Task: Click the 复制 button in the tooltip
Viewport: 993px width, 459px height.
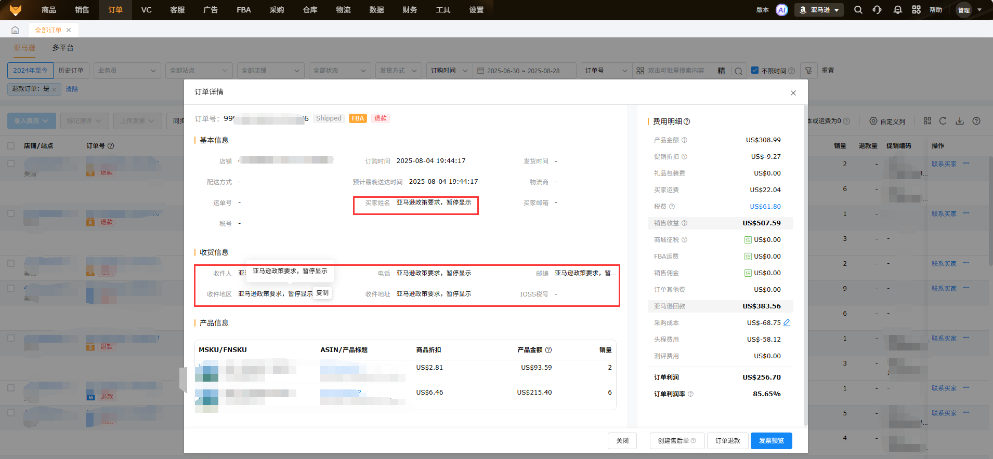Action: click(x=322, y=293)
